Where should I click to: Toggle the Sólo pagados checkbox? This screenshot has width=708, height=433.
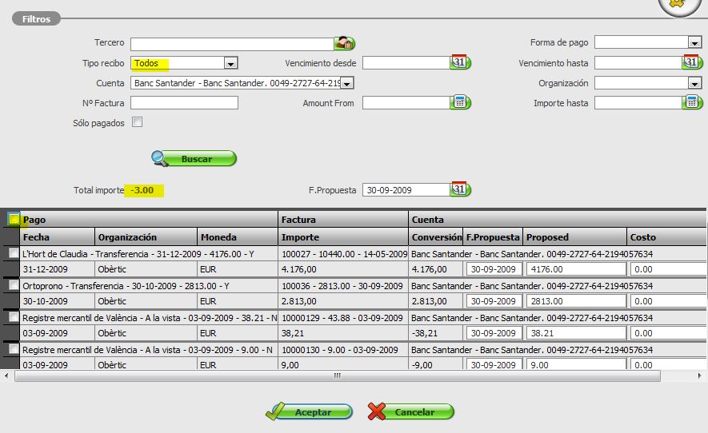point(137,122)
